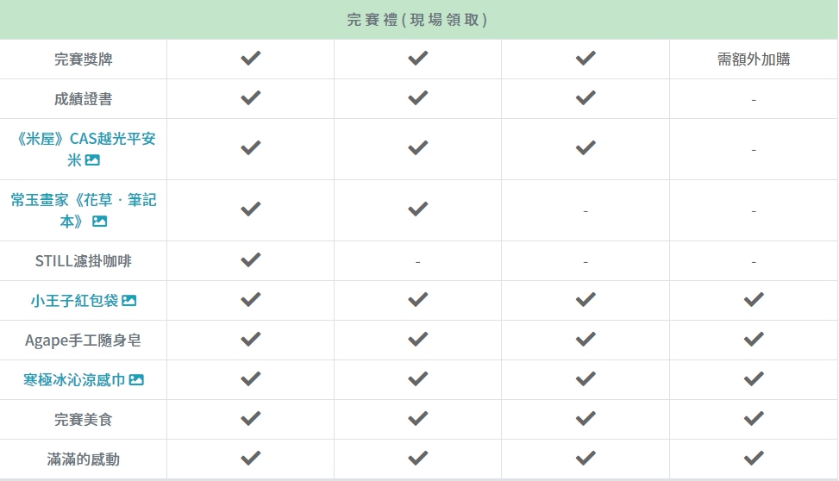Click the 需額外加購 cell text

click(x=754, y=59)
